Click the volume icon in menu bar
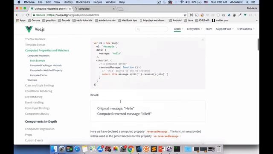This screenshot has width=273, height=154. [187, 2]
